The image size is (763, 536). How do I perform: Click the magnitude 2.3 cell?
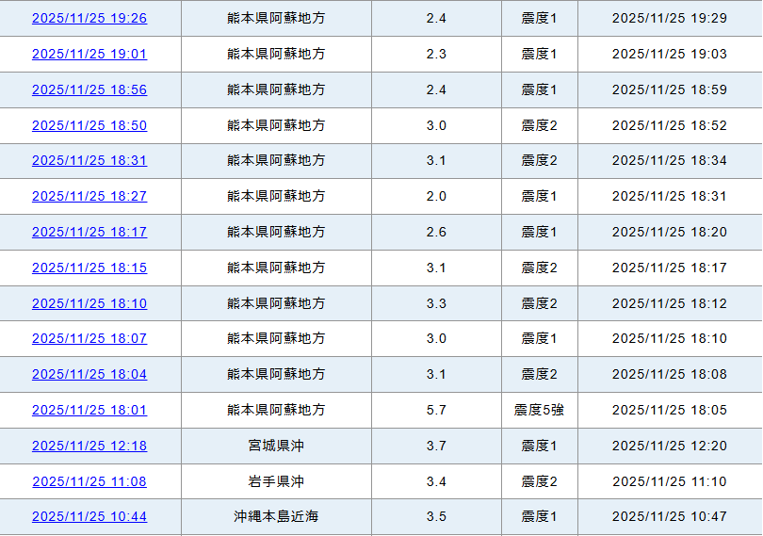click(436, 54)
